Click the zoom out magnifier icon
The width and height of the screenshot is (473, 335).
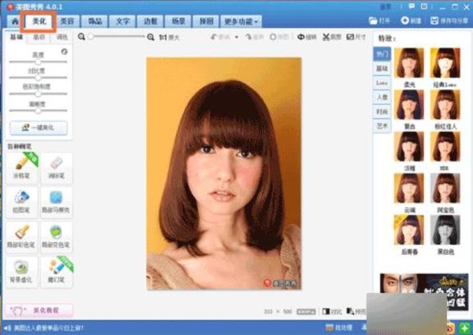[x=81, y=37]
